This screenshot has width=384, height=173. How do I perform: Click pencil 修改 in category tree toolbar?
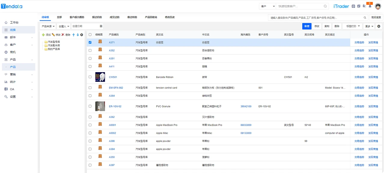(56, 35)
